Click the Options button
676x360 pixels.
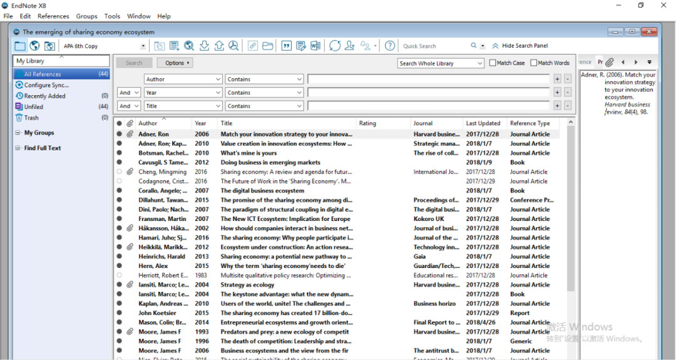[175, 63]
